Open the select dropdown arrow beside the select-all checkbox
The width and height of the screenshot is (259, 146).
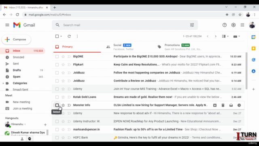(61, 36)
